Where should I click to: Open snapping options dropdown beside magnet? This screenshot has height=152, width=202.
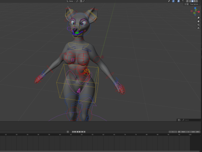click(84, 1)
